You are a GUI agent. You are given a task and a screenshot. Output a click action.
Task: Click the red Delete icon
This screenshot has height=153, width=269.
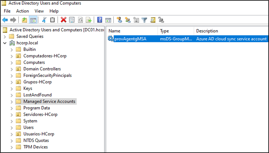click(63, 20)
